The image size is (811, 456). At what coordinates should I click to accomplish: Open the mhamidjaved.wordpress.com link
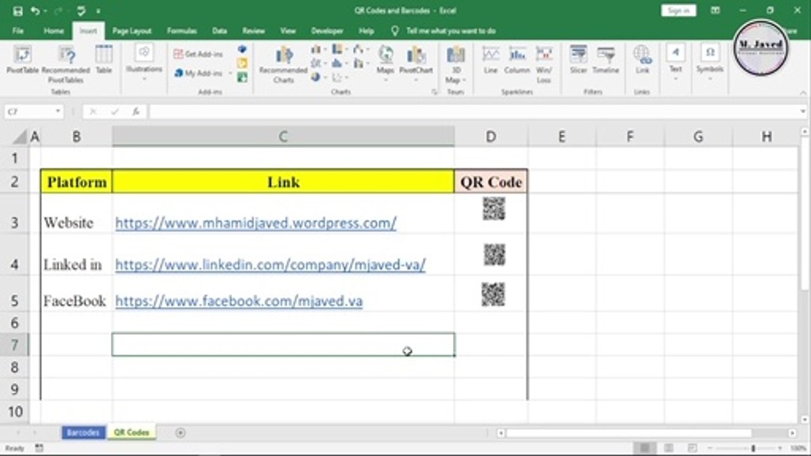256,223
